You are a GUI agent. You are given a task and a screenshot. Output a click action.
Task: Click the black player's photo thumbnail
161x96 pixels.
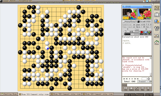144,14
